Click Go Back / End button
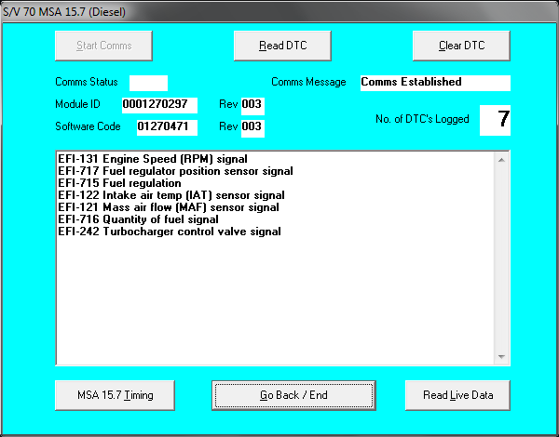 pyautogui.click(x=293, y=395)
